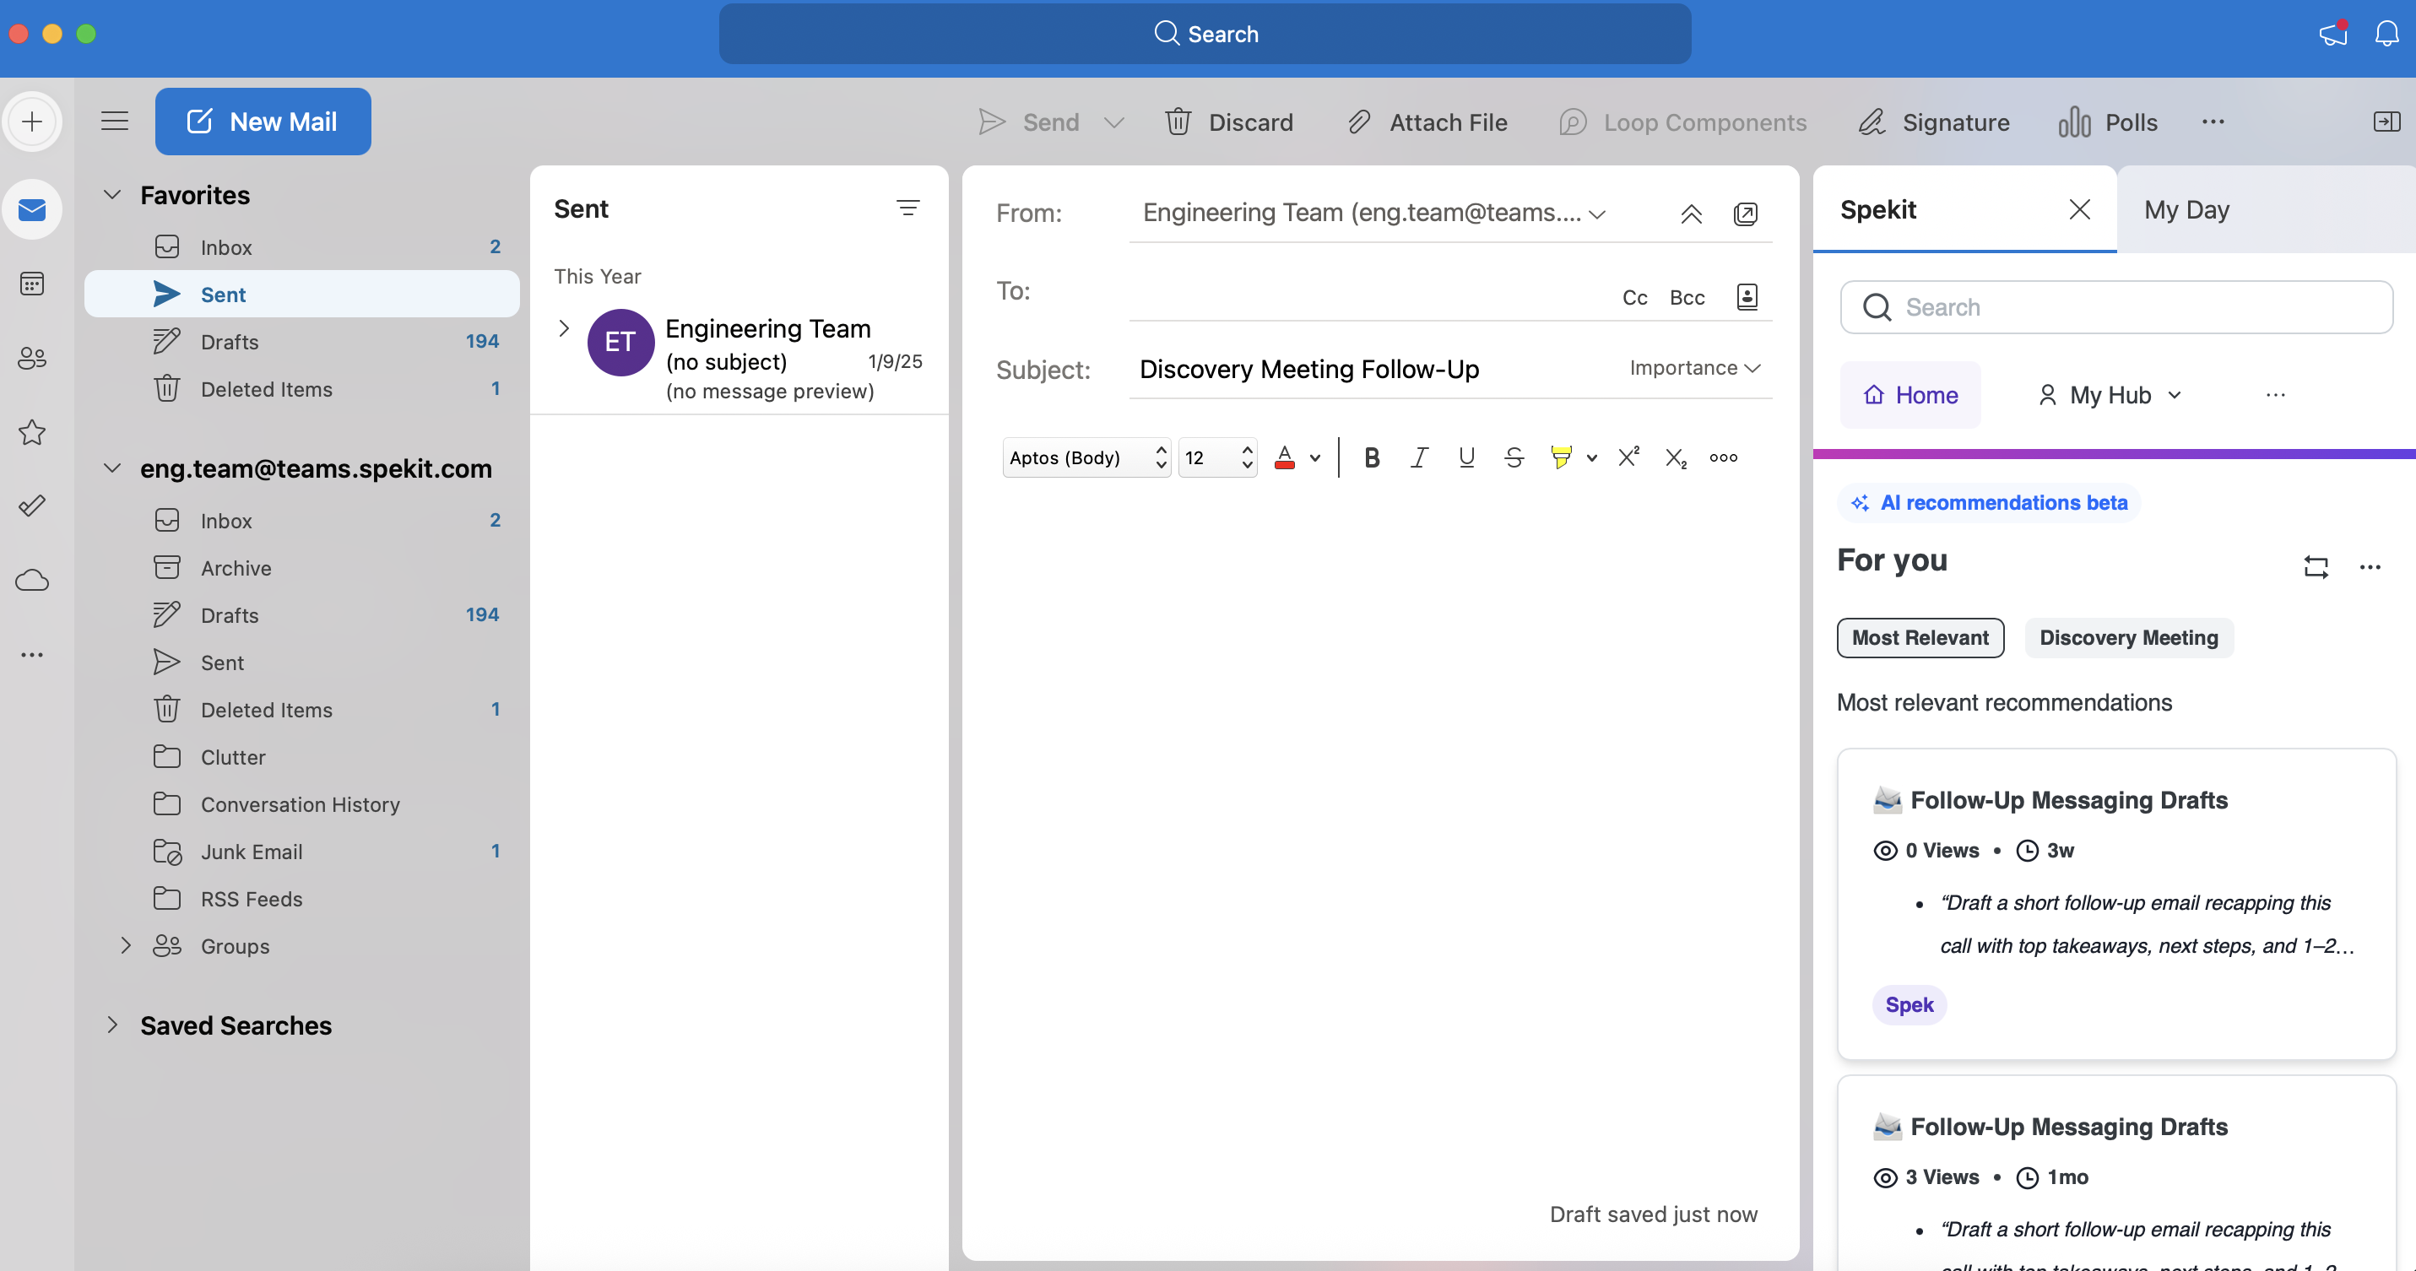Image resolution: width=2416 pixels, height=1271 pixels.
Task: Click the address book icon next to Bcc
Action: click(1747, 297)
